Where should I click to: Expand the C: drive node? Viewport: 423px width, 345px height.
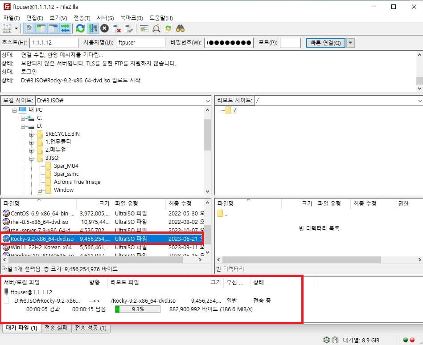tap(23, 118)
